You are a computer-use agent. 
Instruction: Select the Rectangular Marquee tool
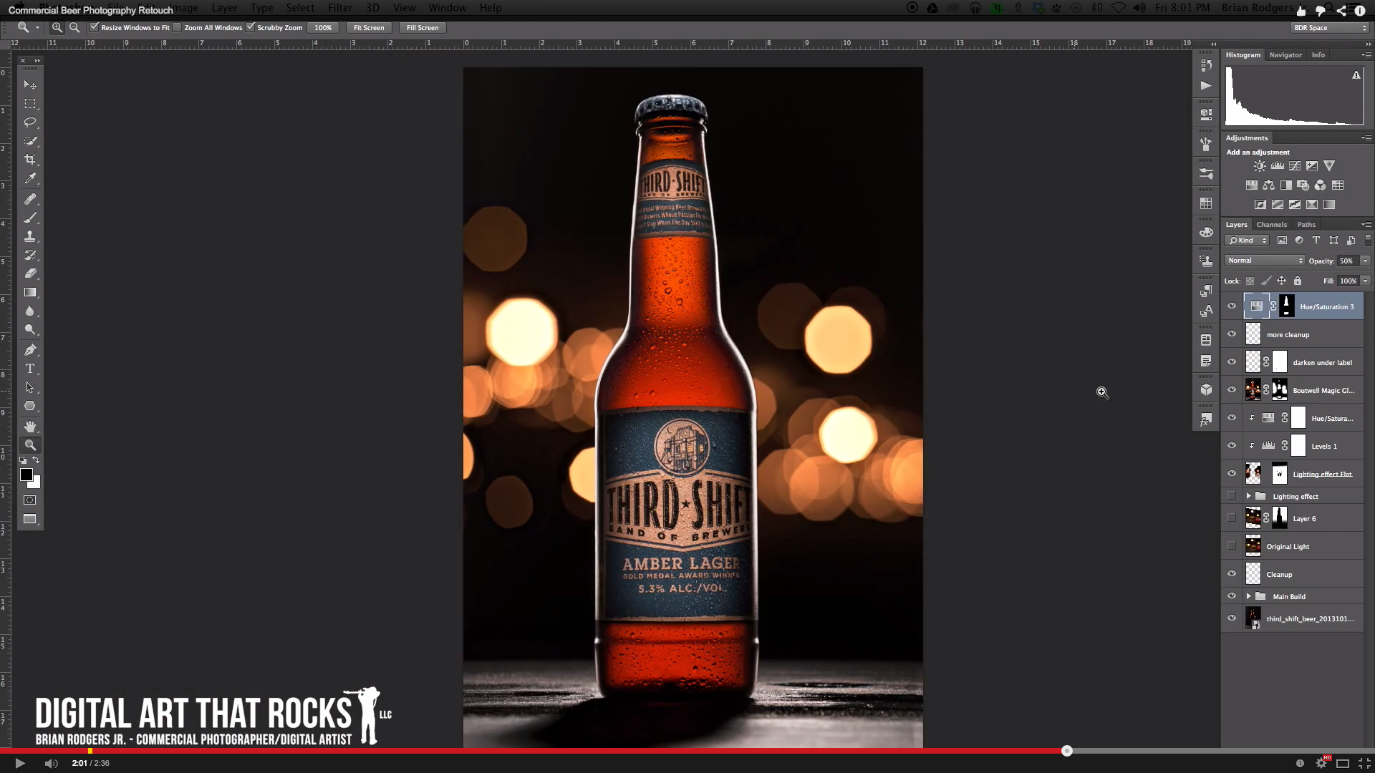(x=30, y=104)
